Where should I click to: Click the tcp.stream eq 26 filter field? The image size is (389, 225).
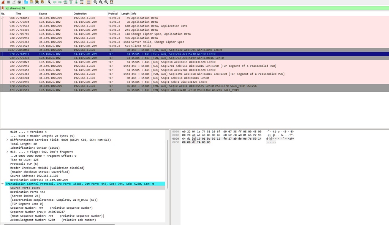[190, 8]
